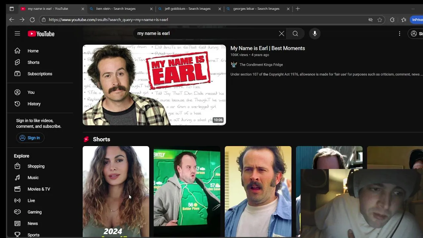Close the ben stein tab
The image size is (423, 238).
click(151, 9)
